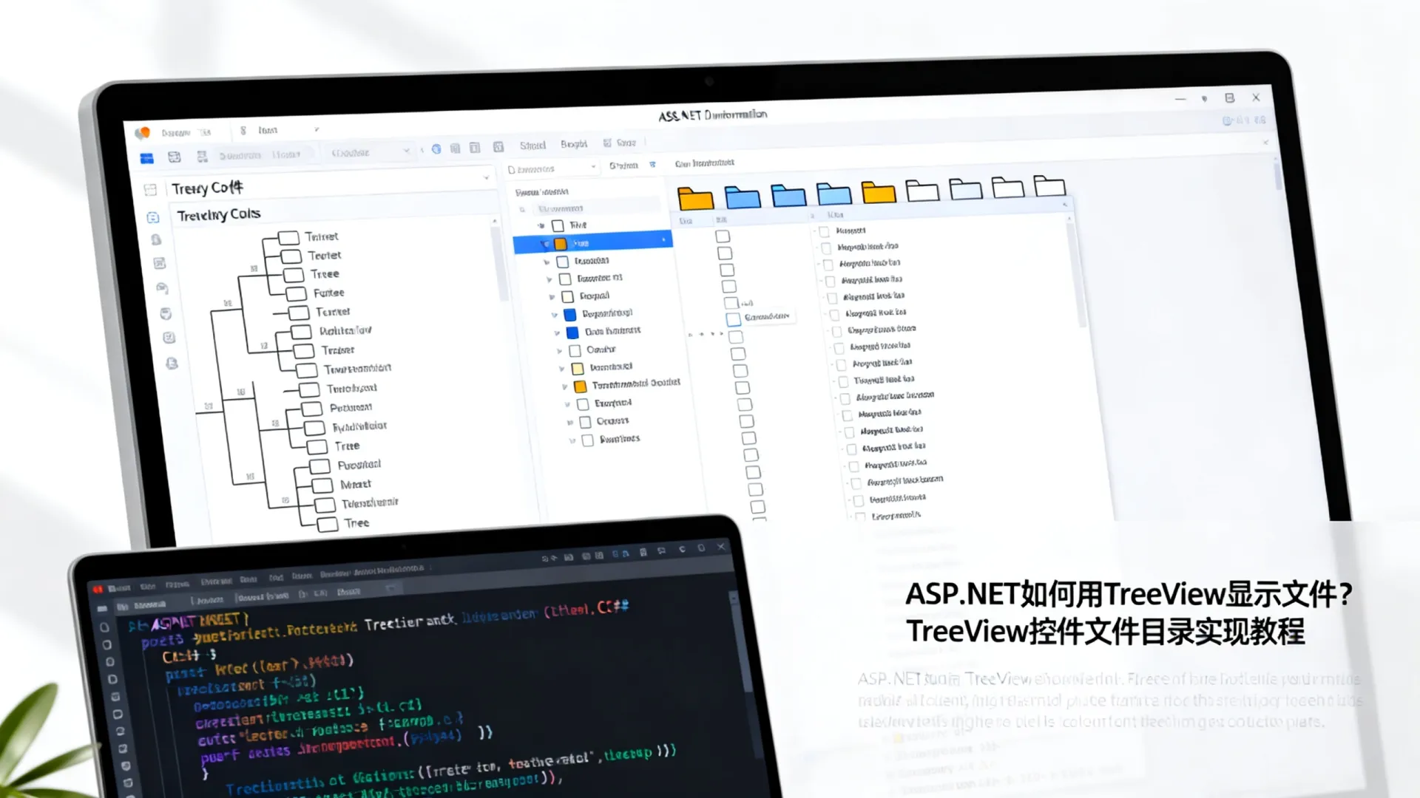Collapse the arrow on the highlighted blue row
1420x798 pixels.
(x=546, y=244)
